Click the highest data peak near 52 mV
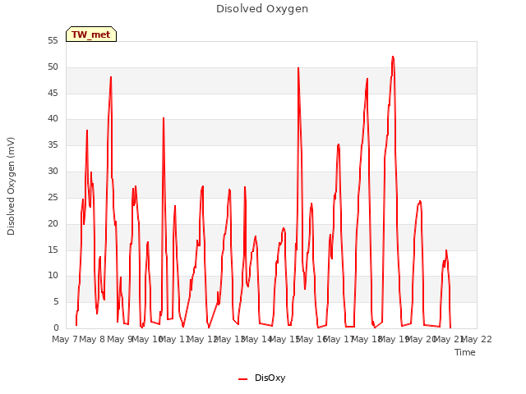This screenshot has height=394, width=526. pyautogui.click(x=393, y=57)
